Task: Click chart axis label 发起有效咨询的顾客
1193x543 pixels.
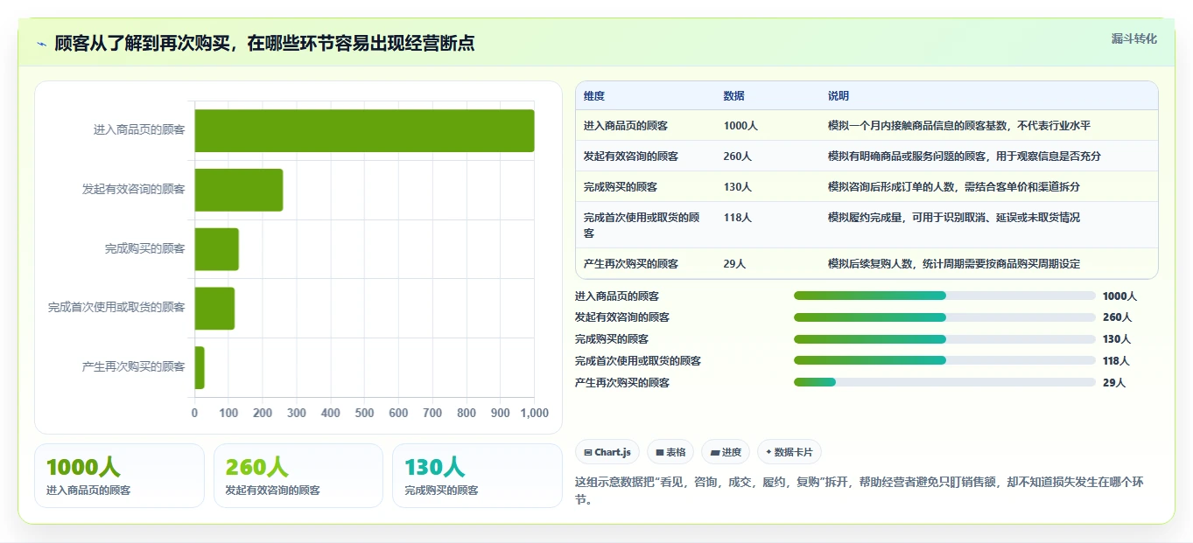Action: click(134, 189)
